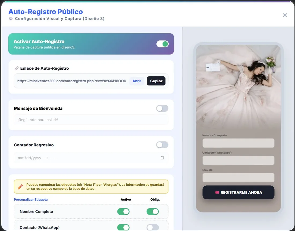Screen dimensions: 295x231
Task: Click the countdown date-time field
Action: point(91,158)
